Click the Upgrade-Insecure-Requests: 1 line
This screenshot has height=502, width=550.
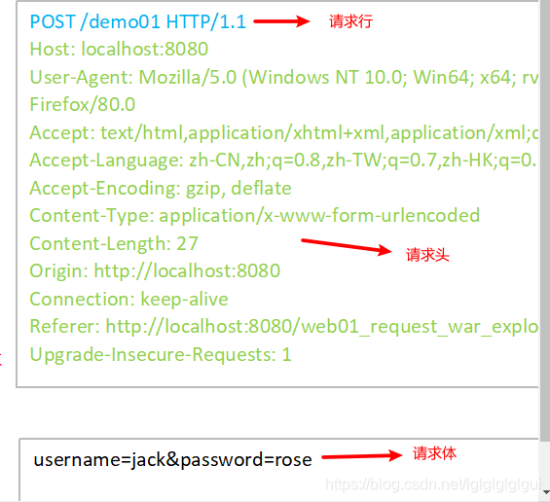point(161,354)
